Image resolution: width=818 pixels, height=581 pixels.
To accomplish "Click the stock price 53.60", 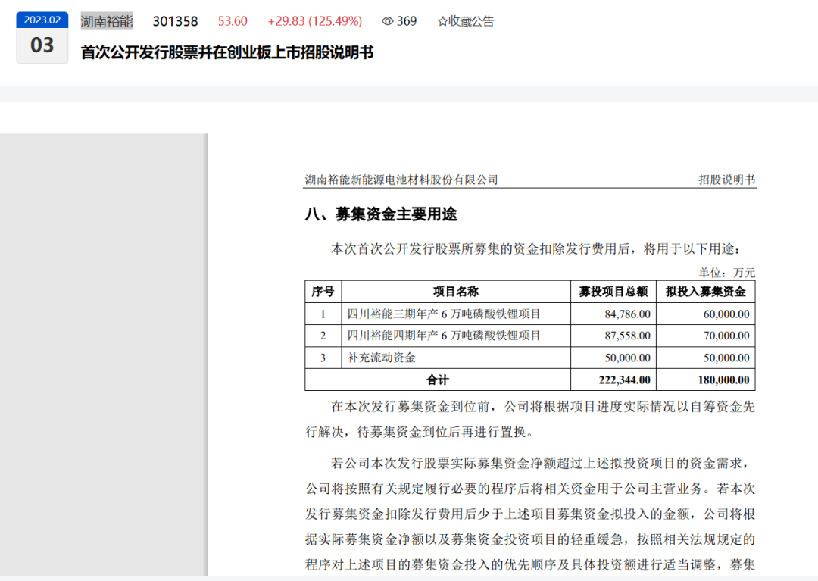I will click(x=233, y=21).
